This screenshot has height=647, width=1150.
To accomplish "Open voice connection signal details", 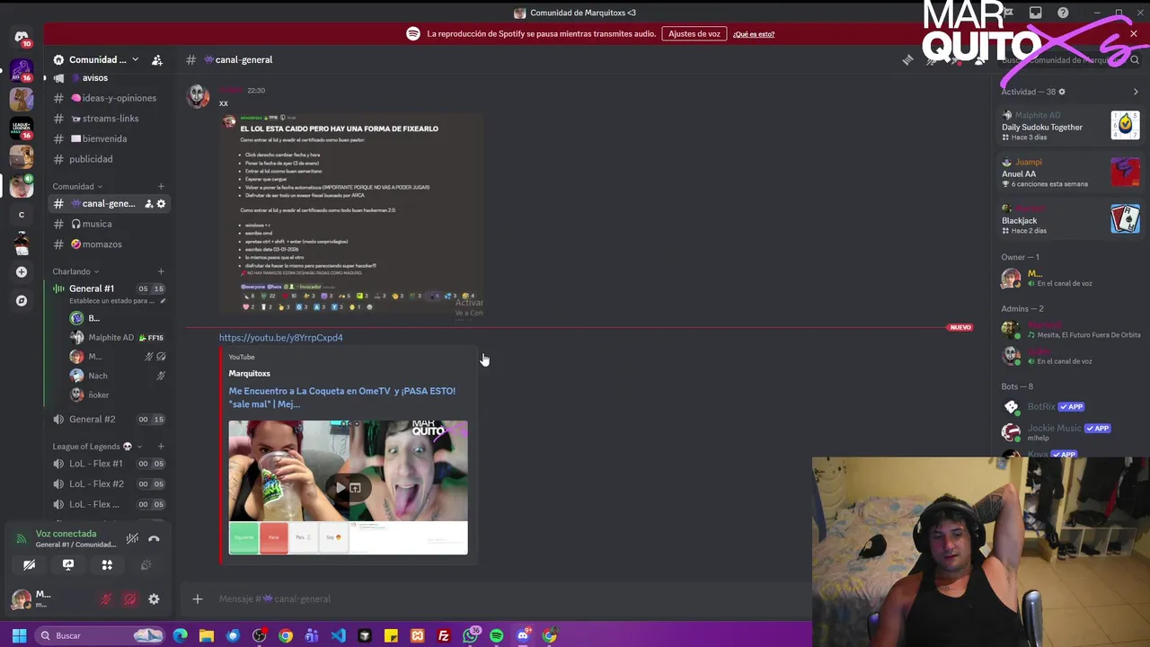I will (x=22, y=539).
